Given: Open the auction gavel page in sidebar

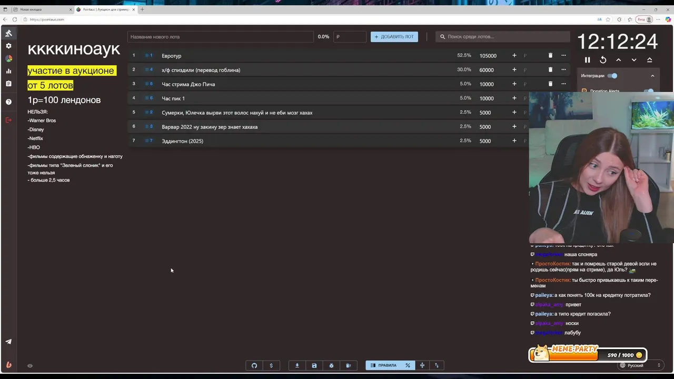Looking at the screenshot, I should click(x=8, y=33).
